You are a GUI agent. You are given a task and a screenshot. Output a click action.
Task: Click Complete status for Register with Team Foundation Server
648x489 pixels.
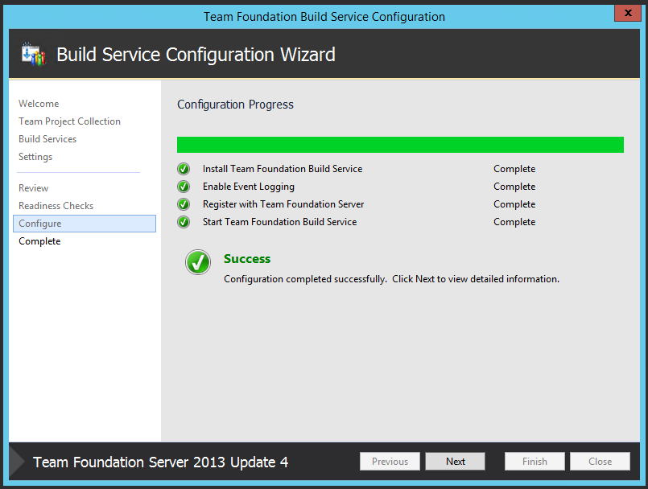point(514,204)
